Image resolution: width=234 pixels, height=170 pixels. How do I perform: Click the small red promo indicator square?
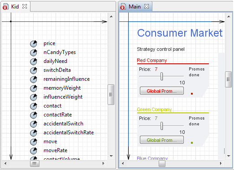[192, 94]
